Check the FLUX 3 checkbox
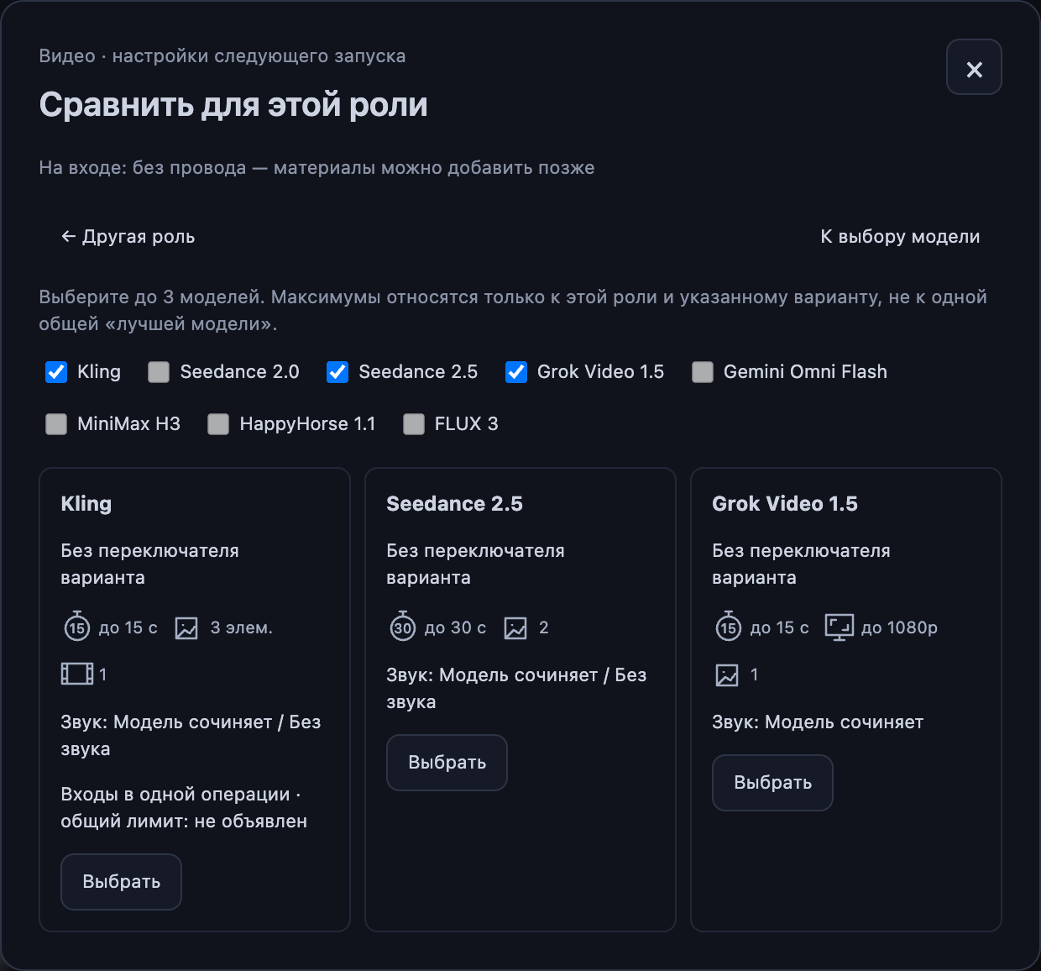The height and width of the screenshot is (971, 1041). 414,424
